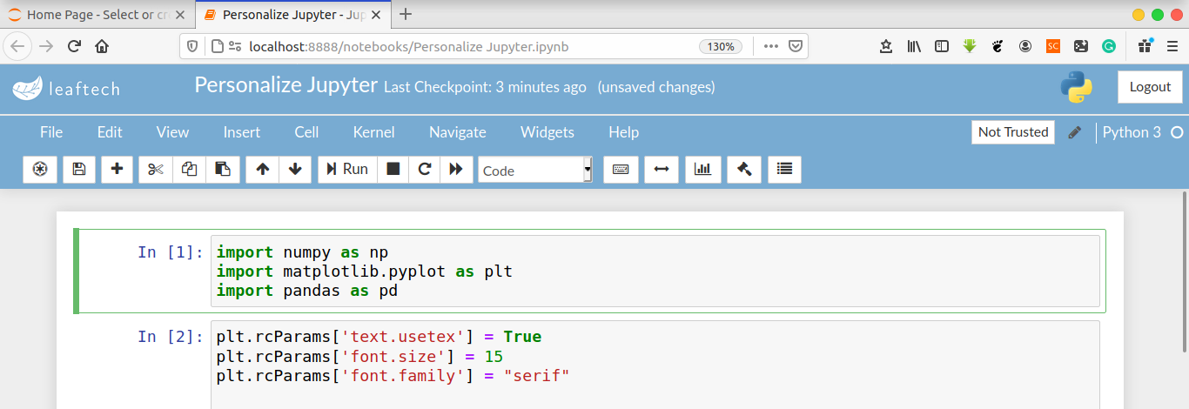Open the Widgets menu

(x=547, y=132)
